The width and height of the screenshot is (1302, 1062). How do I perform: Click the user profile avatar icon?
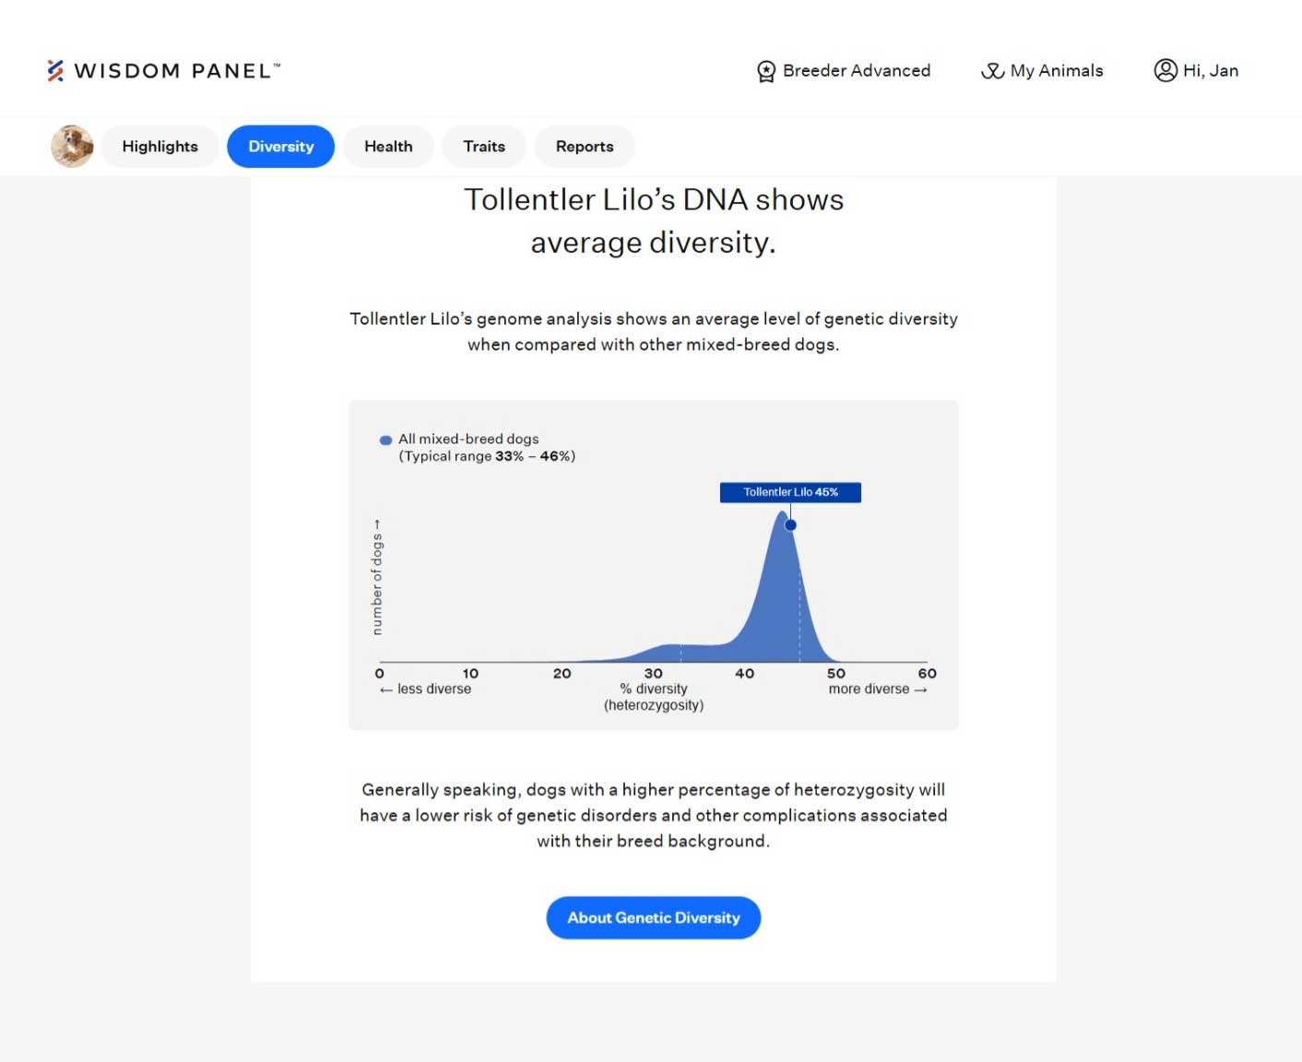coord(1166,70)
